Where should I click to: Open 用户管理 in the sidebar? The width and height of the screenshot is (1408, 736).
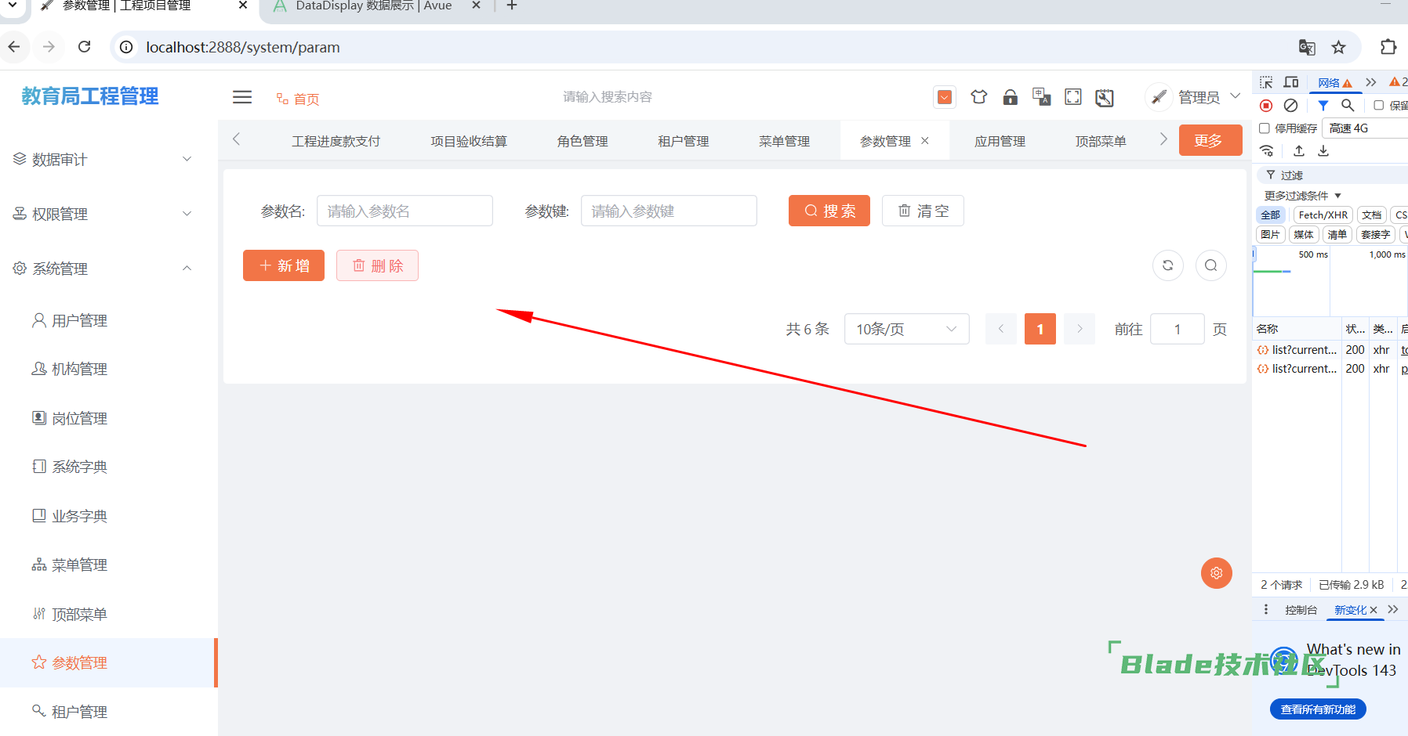[79, 321]
